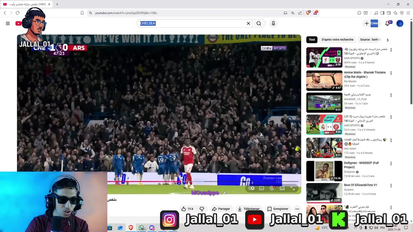Start voice search with the microphone

(273, 23)
